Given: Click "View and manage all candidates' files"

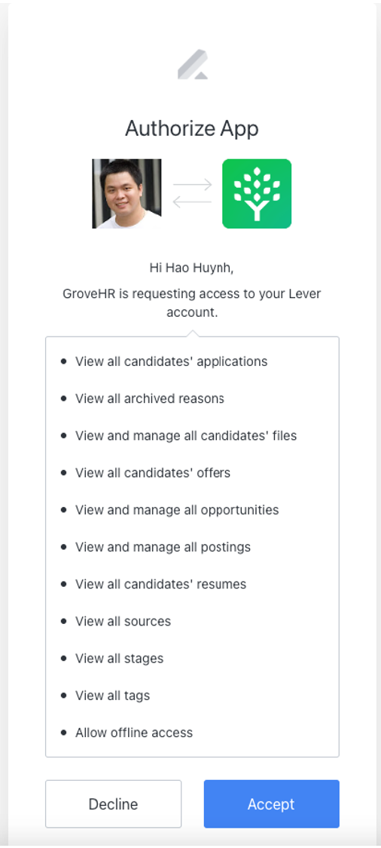Looking at the screenshot, I should pyautogui.click(x=186, y=435).
